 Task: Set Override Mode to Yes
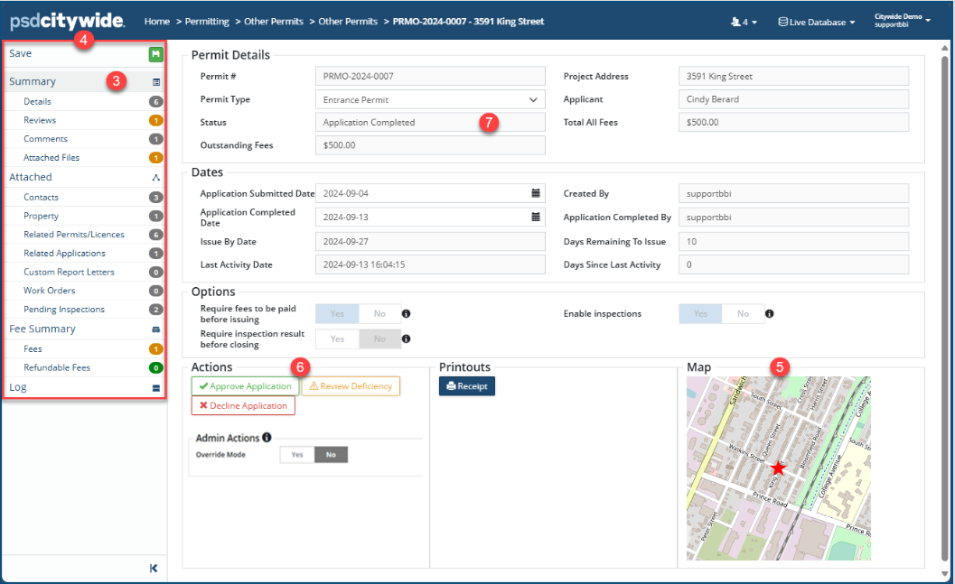point(296,455)
